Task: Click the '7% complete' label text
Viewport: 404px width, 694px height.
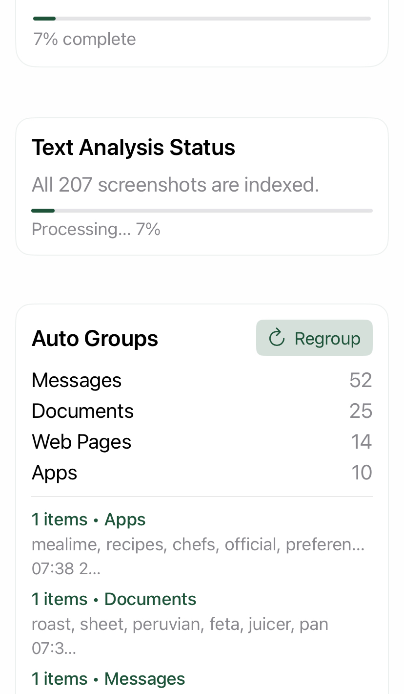Action: (x=84, y=39)
